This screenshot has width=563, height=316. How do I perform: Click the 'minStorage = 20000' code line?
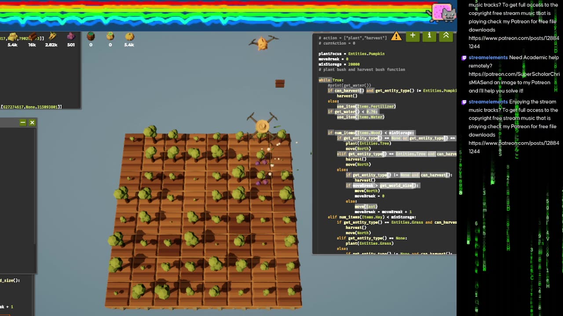point(339,64)
